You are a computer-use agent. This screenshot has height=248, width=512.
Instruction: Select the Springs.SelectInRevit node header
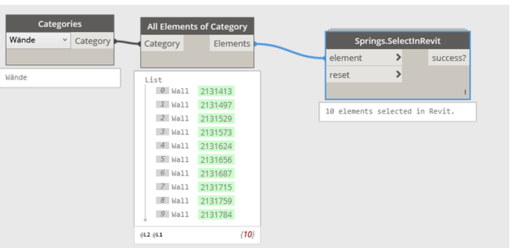398,41
